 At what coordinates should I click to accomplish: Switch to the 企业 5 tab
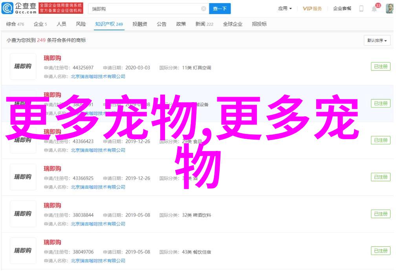coord(40,24)
